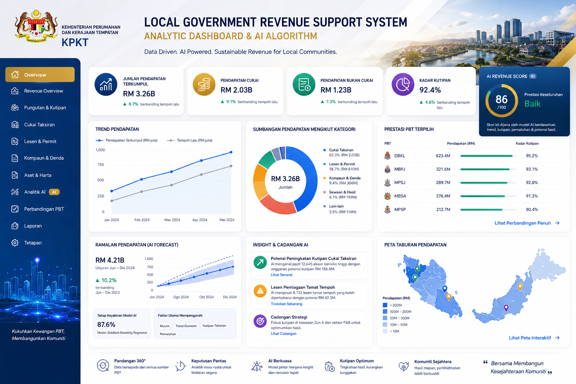Click the Laporan report icon
Viewport: 576px width, 384px height.
pos(15,226)
